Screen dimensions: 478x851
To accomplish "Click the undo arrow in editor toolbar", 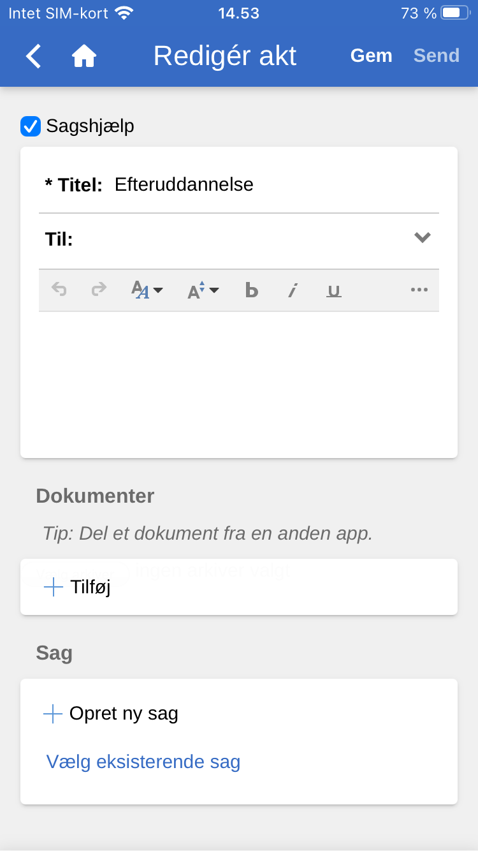I will coord(59,290).
